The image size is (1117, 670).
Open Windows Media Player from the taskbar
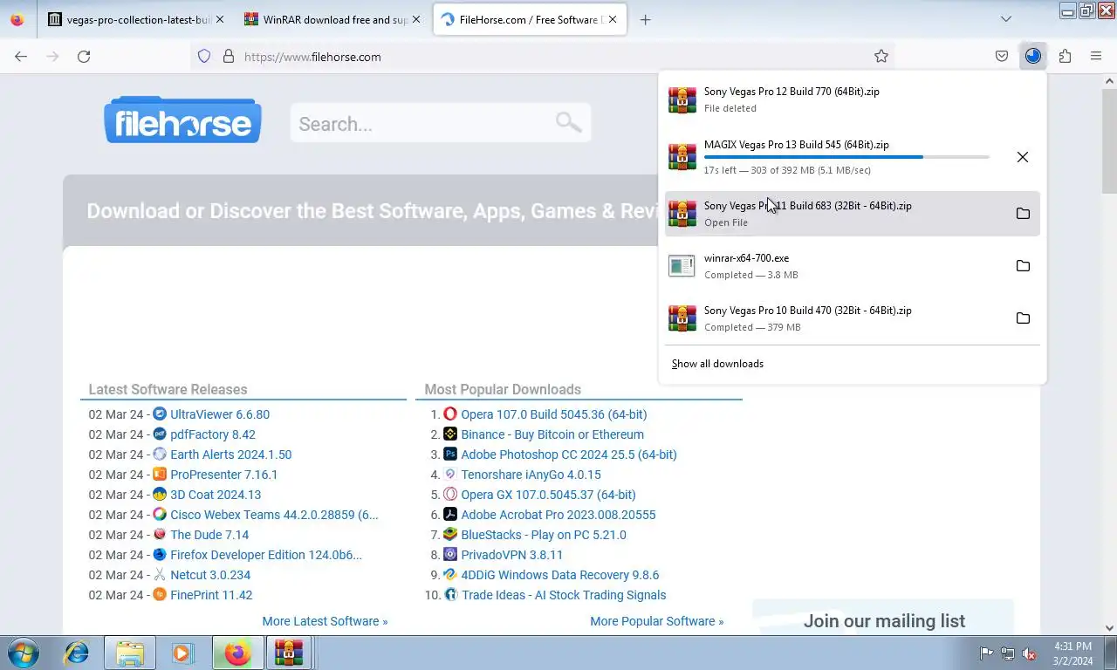(183, 653)
